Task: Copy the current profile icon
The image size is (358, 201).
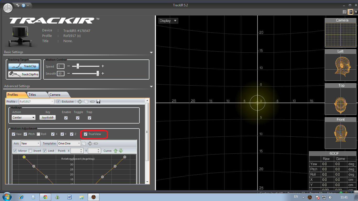Action: pos(86,102)
